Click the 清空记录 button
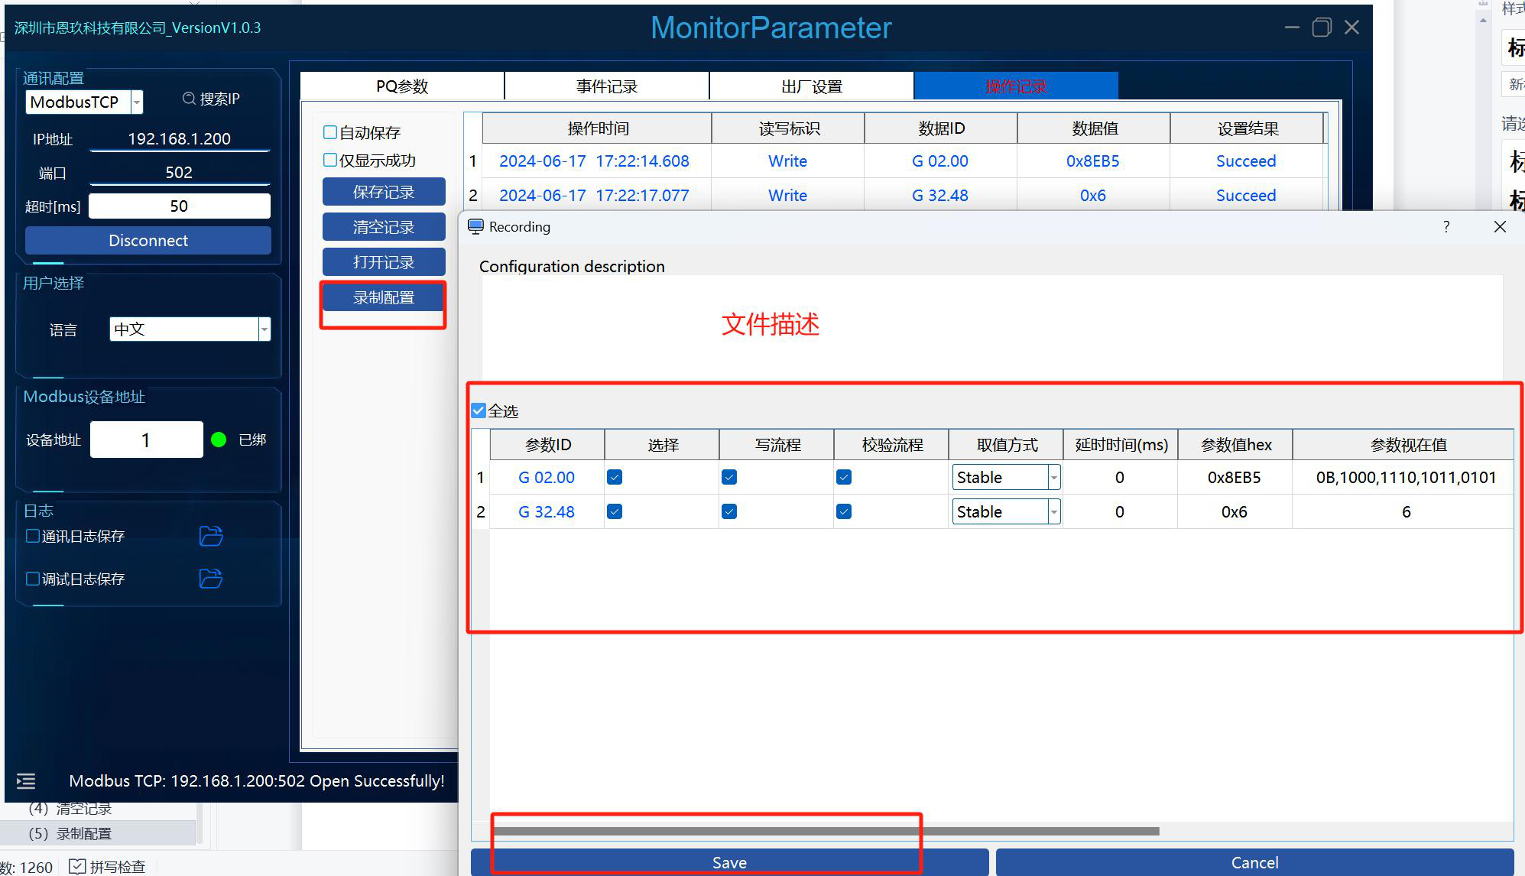 pyautogui.click(x=384, y=227)
